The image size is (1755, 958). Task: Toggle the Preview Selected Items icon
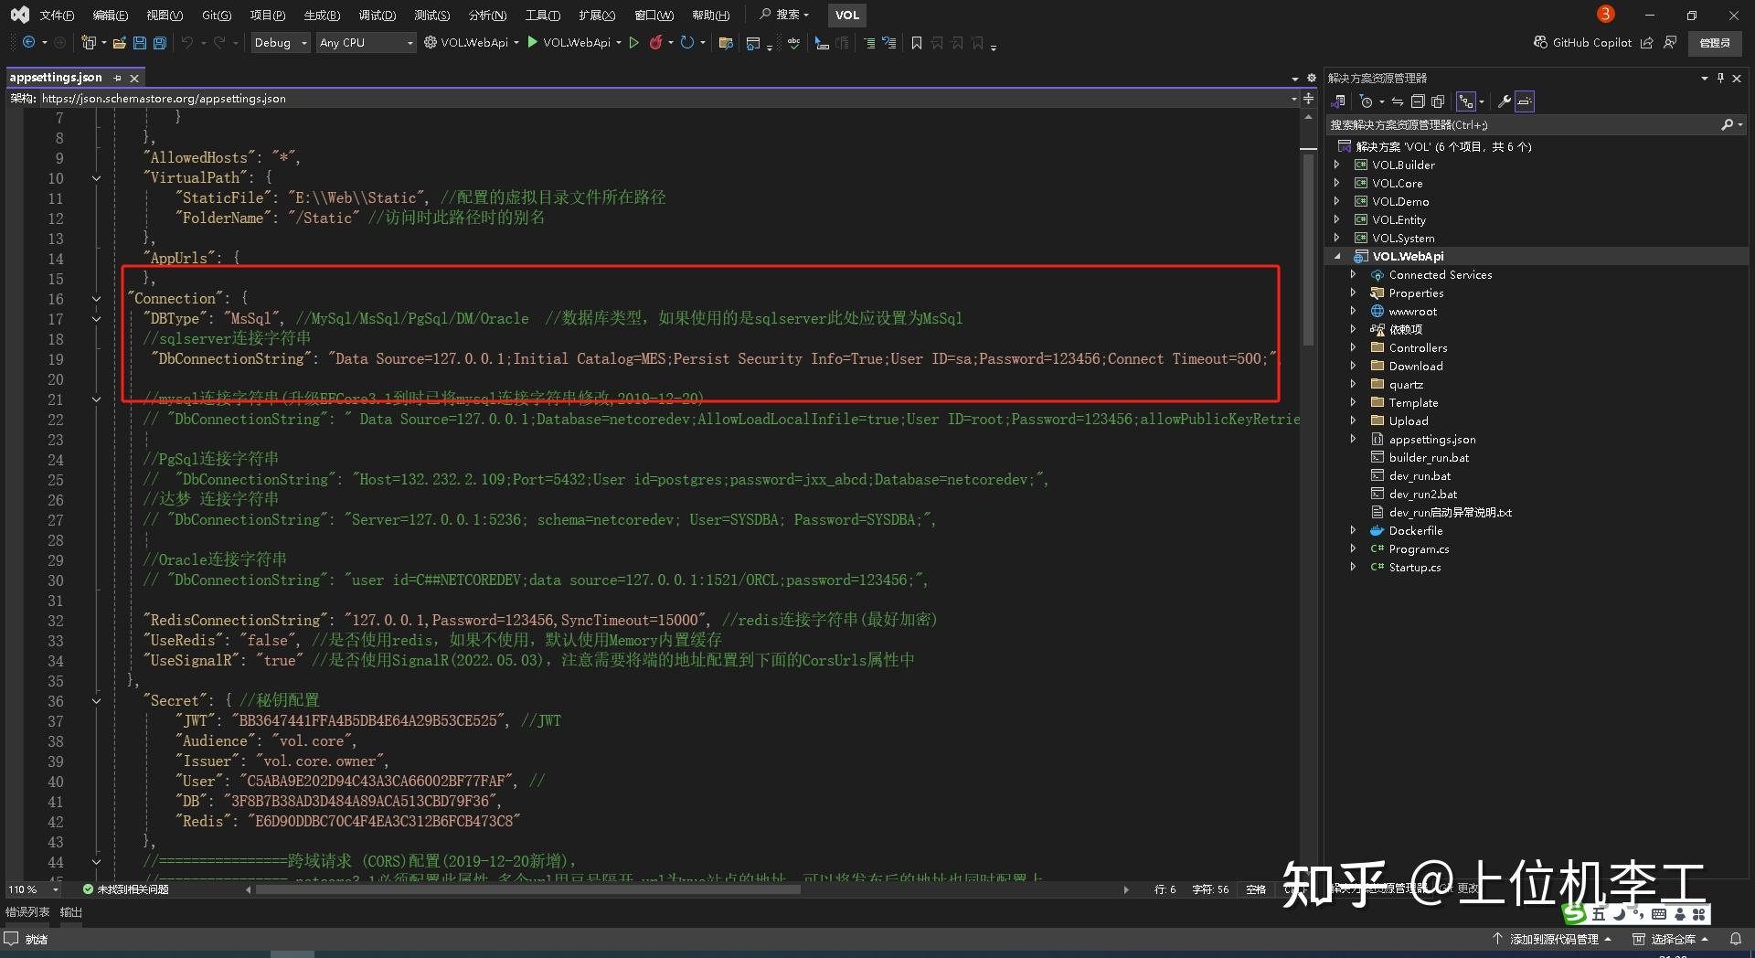coord(1524,101)
